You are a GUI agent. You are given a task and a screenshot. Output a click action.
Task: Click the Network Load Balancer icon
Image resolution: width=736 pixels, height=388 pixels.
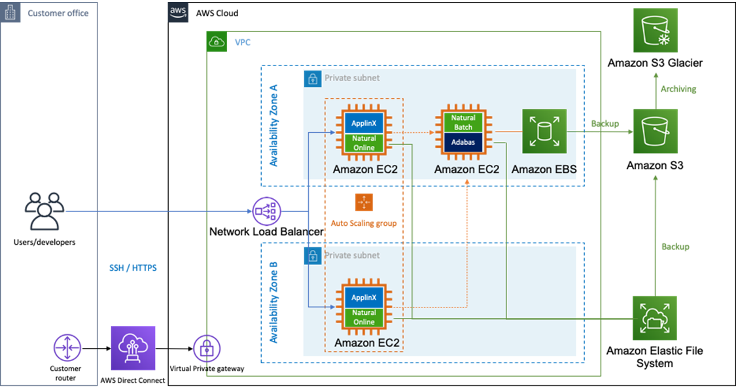click(267, 211)
